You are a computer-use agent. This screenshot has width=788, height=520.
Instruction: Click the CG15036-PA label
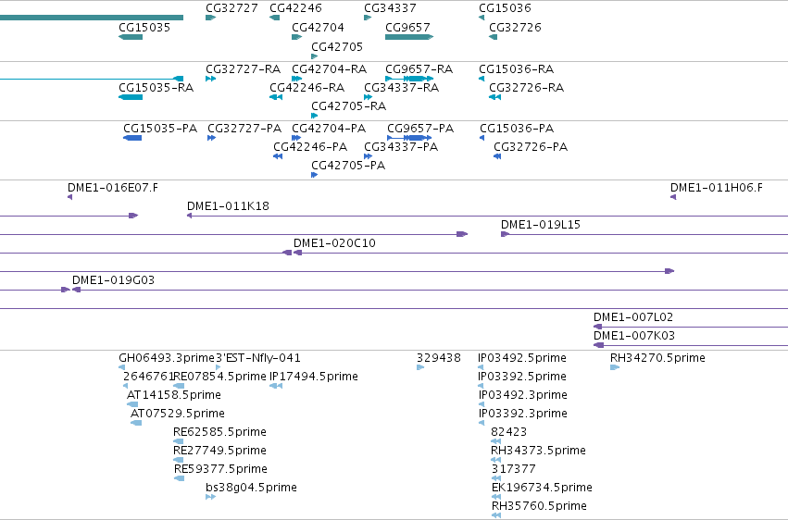pyautogui.click(x=517, y=128)
